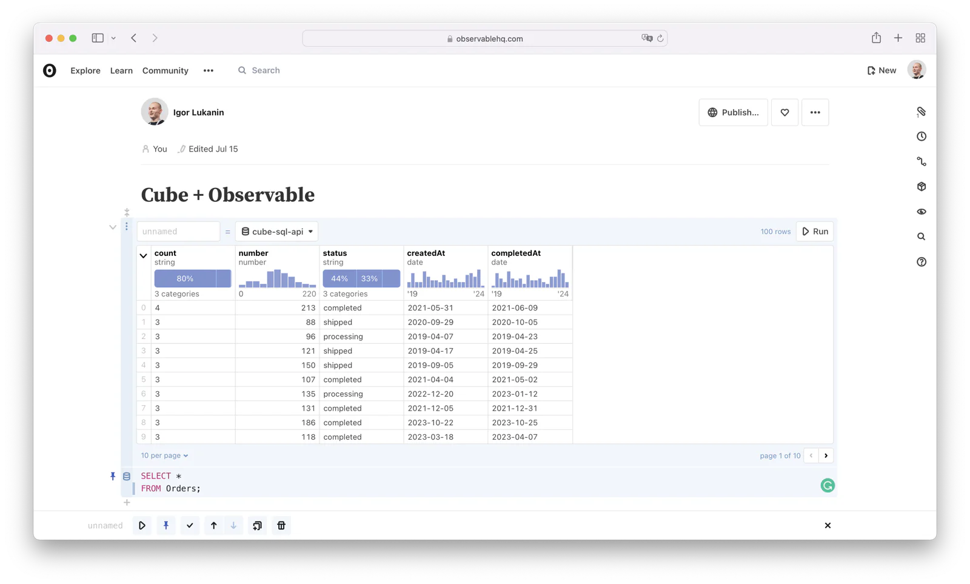Delete cell with trash icon
Viewport: 970px width, 584px height.
click(x=281, y=525)
